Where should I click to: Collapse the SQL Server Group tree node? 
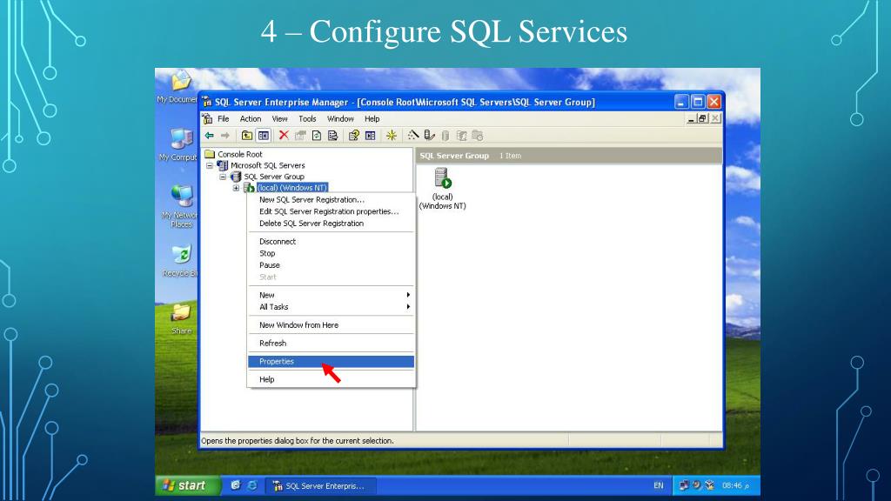click(223, 177)
